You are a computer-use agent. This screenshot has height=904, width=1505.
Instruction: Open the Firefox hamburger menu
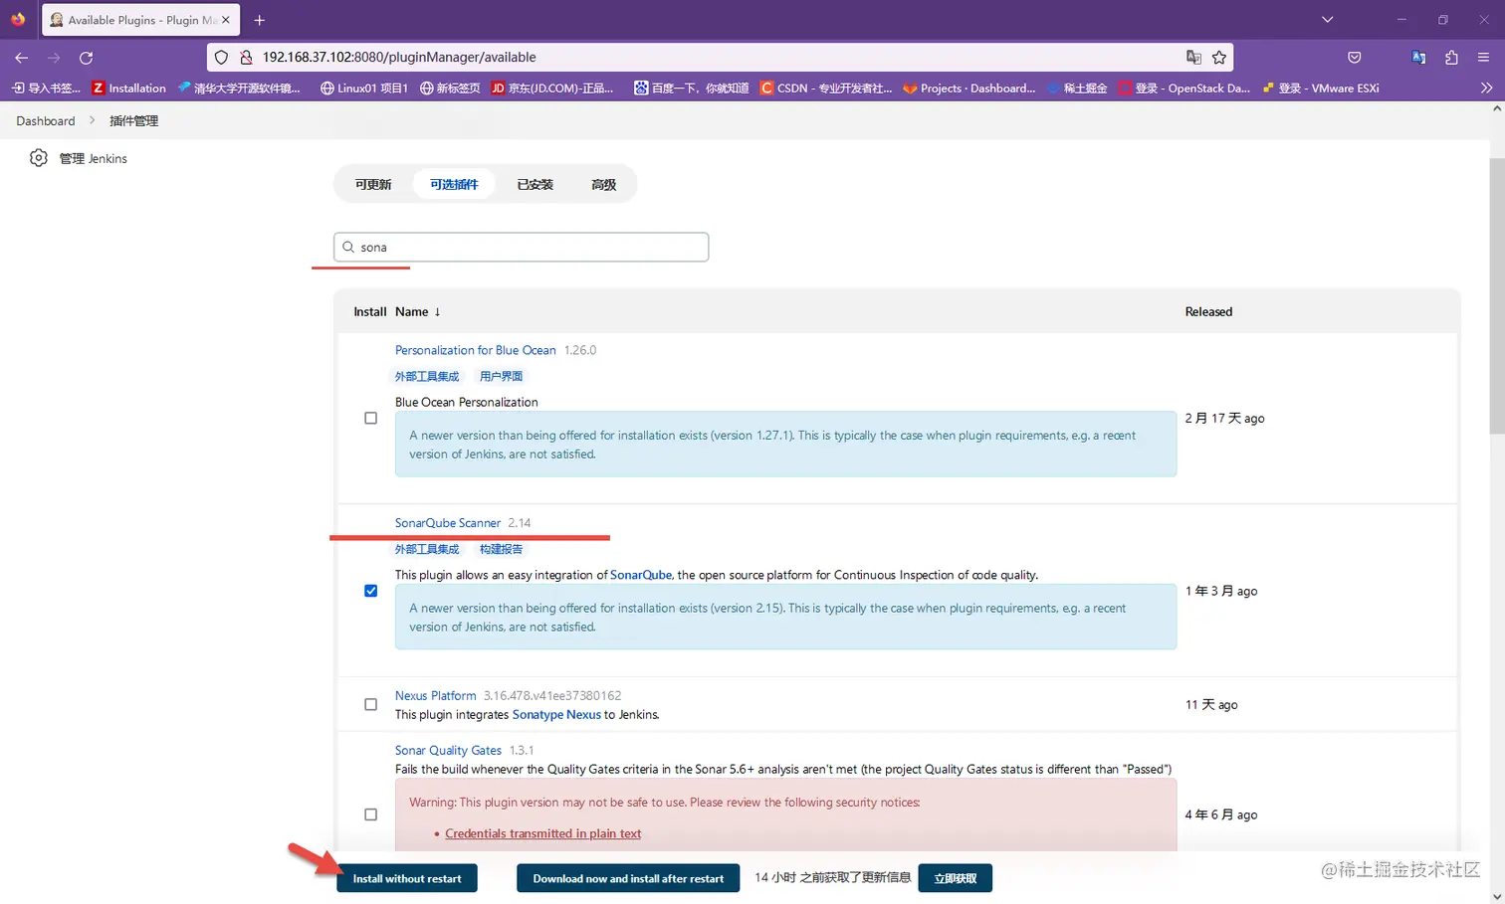pos(1483,58)
